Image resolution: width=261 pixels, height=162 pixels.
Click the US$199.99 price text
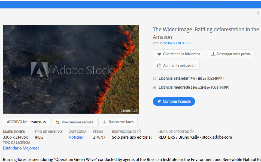pos(220,88)
